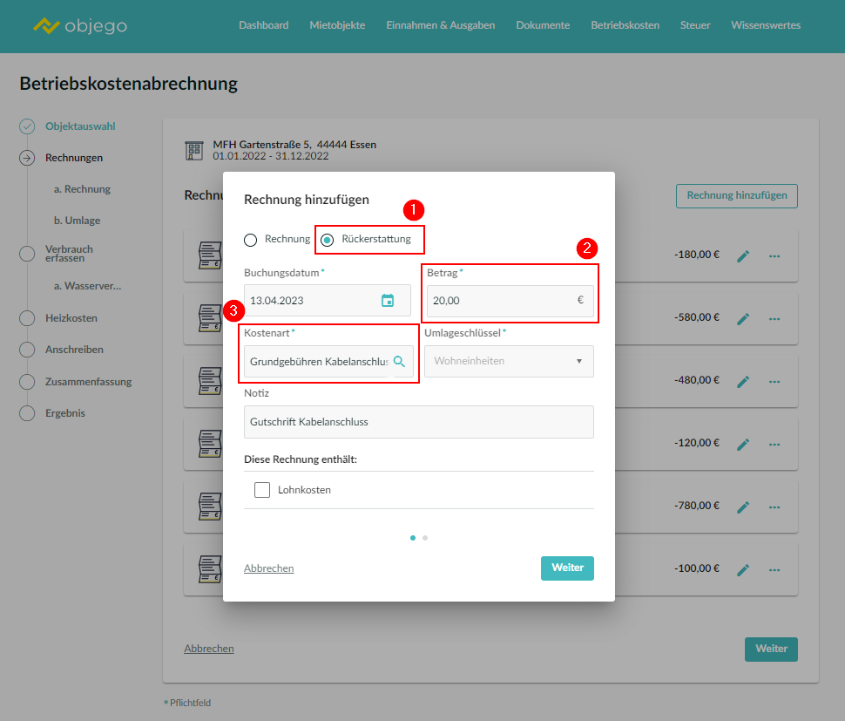
Task: Go to Einnahmen & Ausgaben in the navigation
Action: tap(440, 25)
